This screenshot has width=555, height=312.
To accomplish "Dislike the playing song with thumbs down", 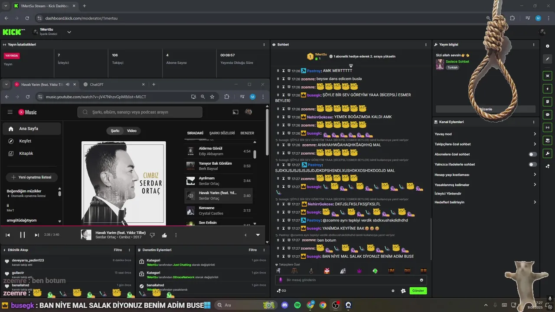I will [x=152, y=235].
